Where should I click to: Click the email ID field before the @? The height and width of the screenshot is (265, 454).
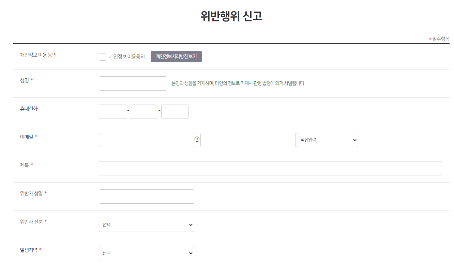click(x=146, y=140)
